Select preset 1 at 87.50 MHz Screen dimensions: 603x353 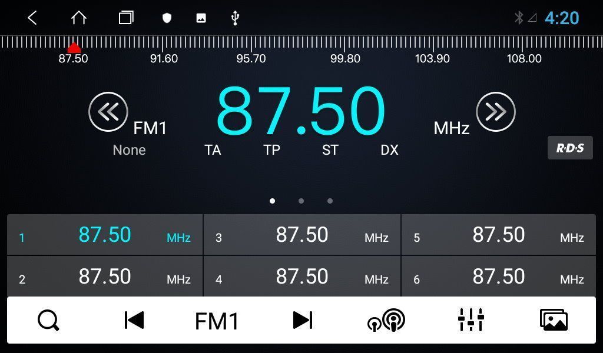pos(105,235)
